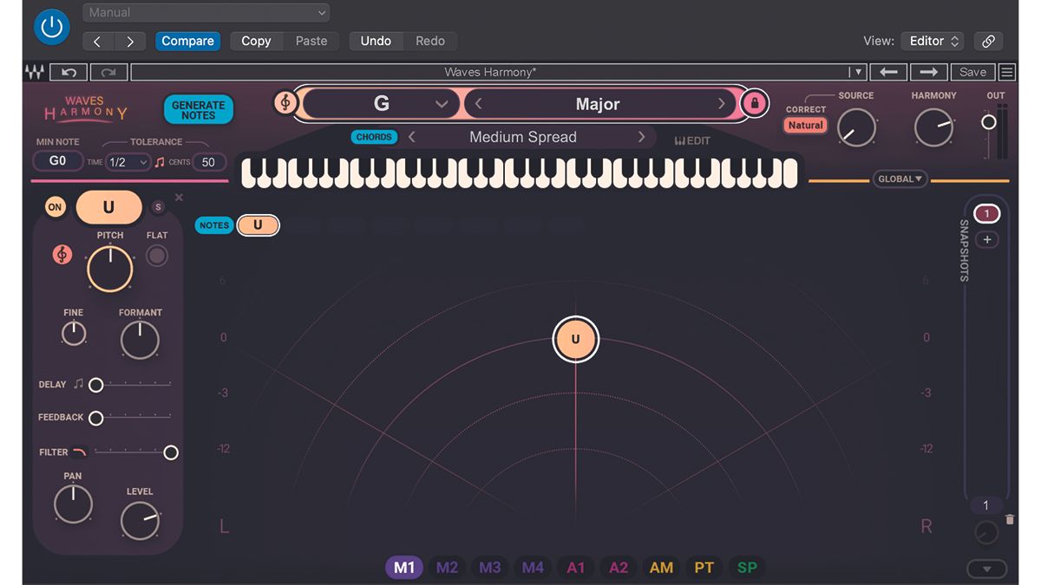Open the GLOBAL dropdown
The width and height of the screenshot is (1041, 585).
[900, 179]
